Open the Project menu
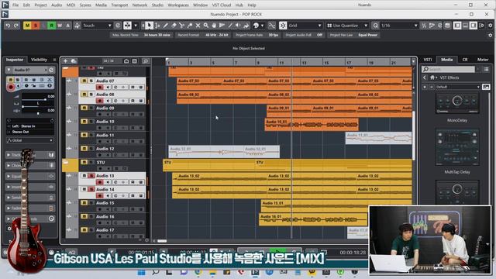The width and height of the screenshot is (496, 279). point(40,5)
